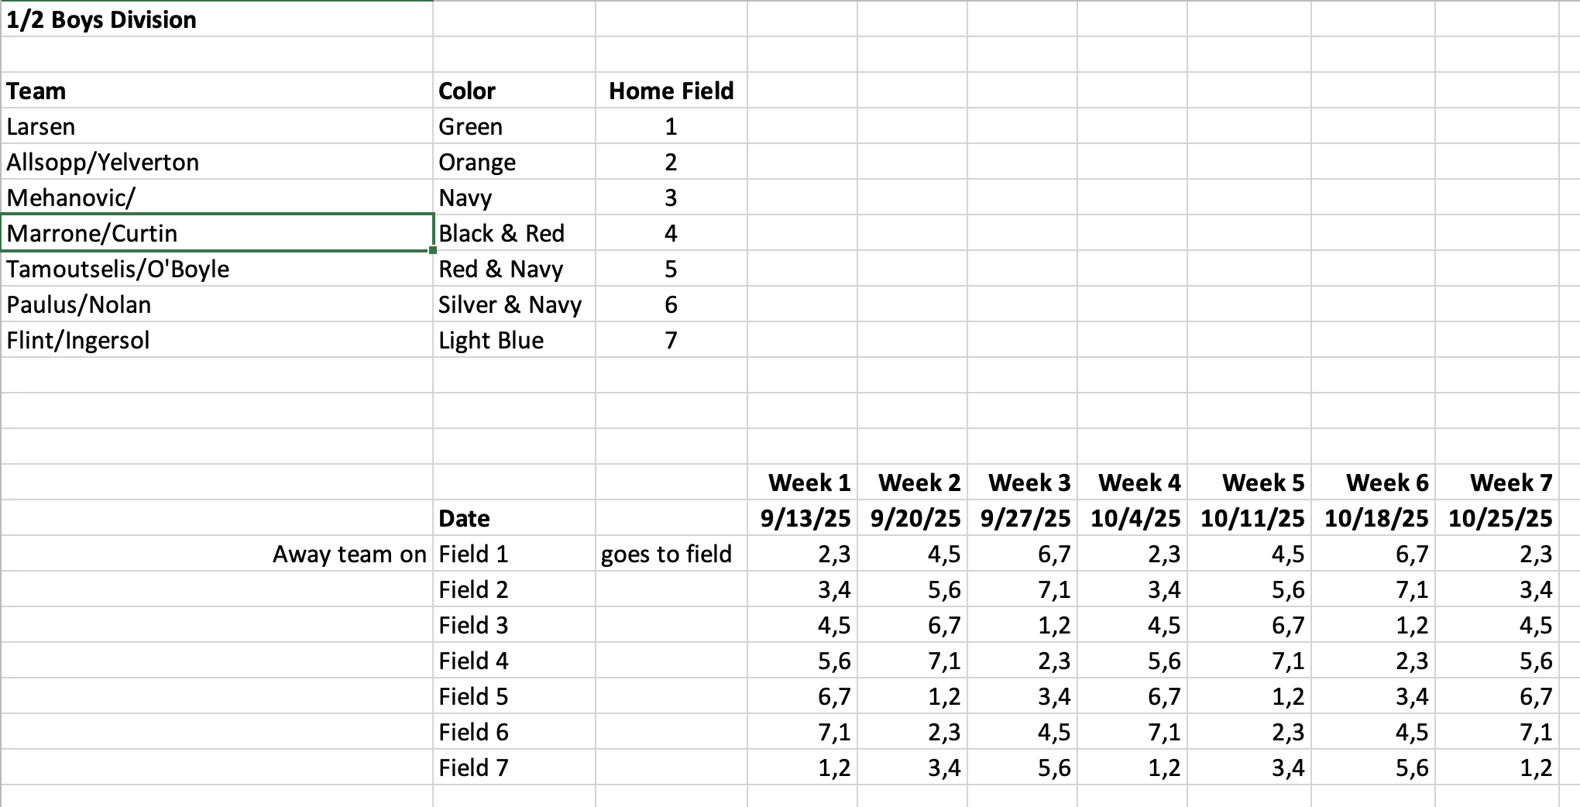Screen dimensions: 1580x807
Task: Select the "Black & Red" color cell
Action: point(501,233)
